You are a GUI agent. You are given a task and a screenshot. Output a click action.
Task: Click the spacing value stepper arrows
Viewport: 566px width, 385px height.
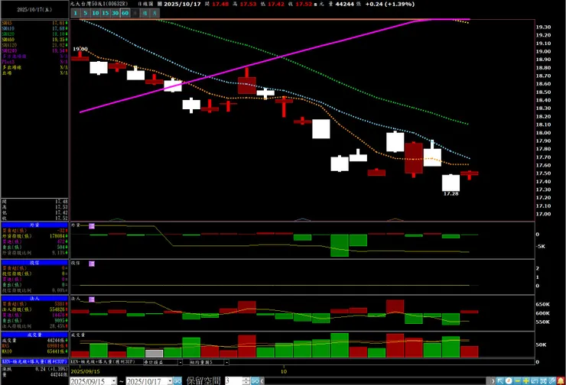point(246,380)
